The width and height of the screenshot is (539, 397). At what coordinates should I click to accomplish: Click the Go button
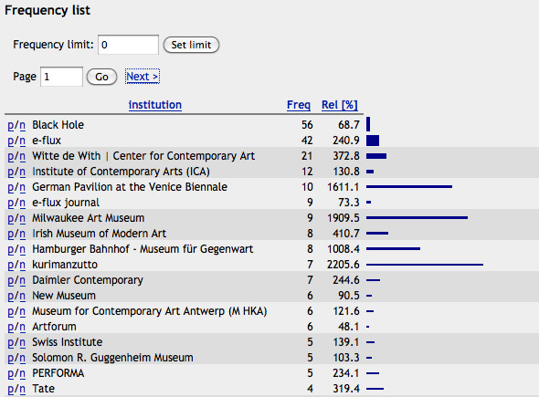[101, 77]
